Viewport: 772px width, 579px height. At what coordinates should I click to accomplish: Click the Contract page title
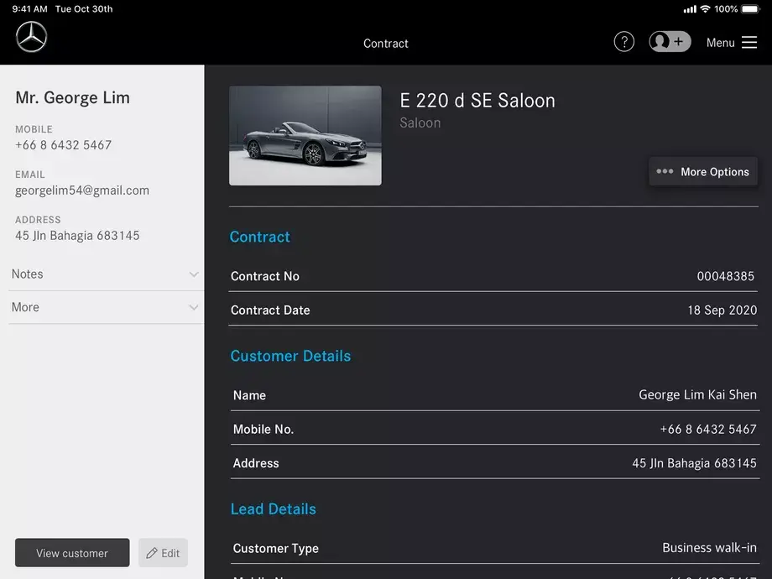pos(386,44)
